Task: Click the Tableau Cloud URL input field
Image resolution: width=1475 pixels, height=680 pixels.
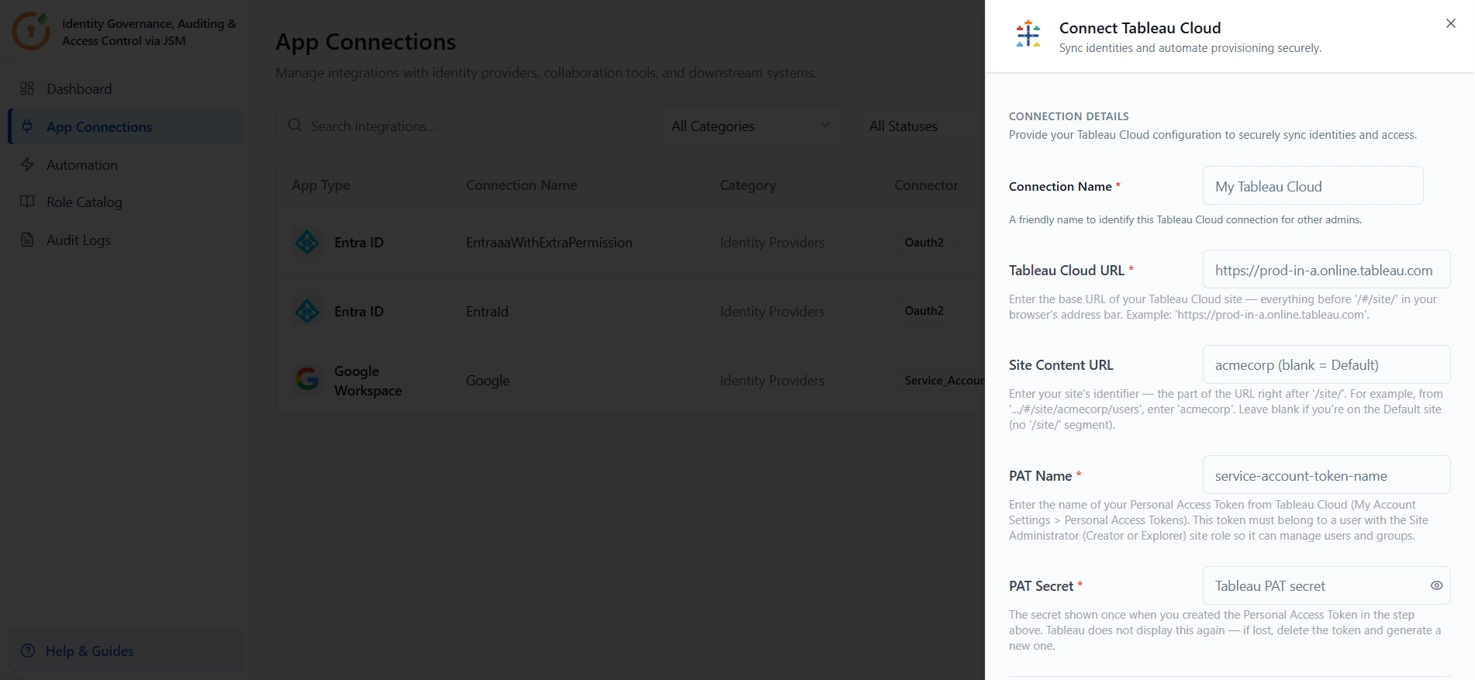Action: click(x=1326, y=270)
